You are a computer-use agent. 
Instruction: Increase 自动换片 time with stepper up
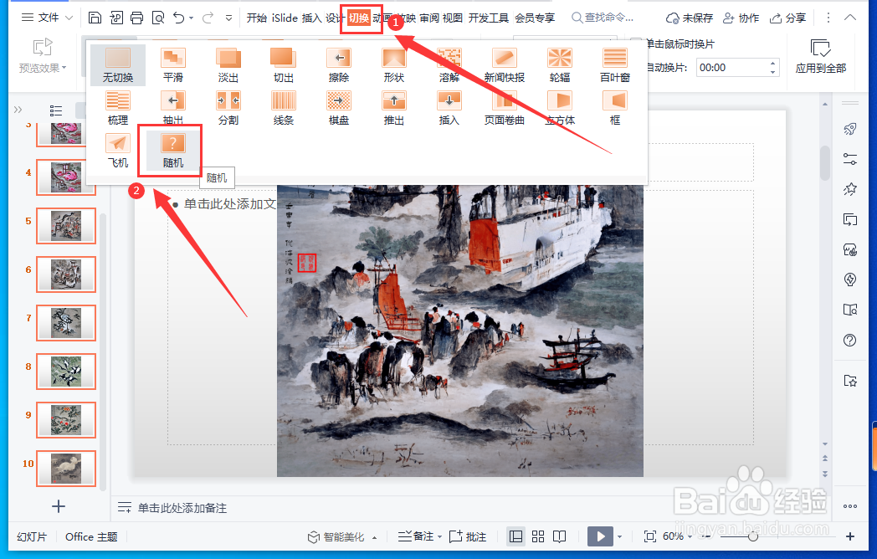(773, 64)
